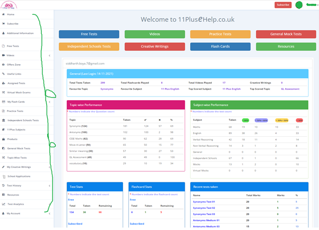
Task: Expand the My Flash Cards chevron
Action: pos(49,102)
